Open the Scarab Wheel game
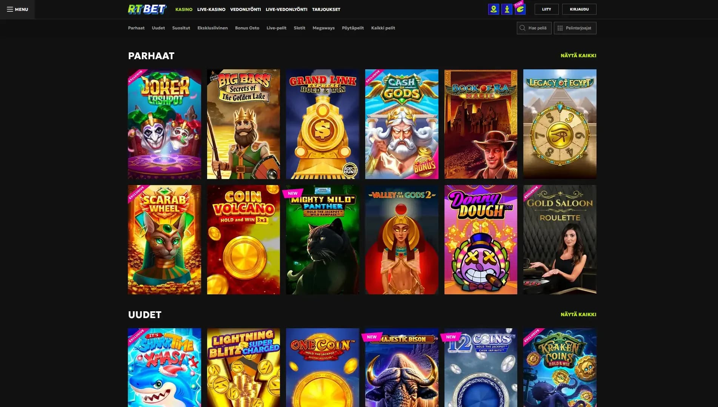The image size is (718, 407). coord(165,240)
